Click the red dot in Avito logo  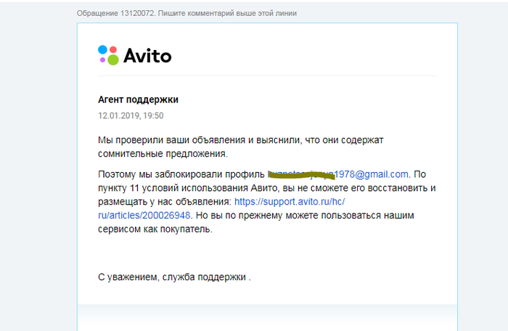(112, 50)
